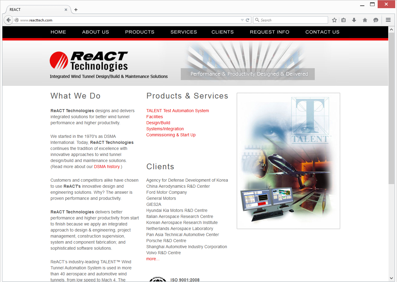Open URL history dropdown arrow
Image resolution: width=397 pixels, height=282 pixels.
click(x=242, y=20)
